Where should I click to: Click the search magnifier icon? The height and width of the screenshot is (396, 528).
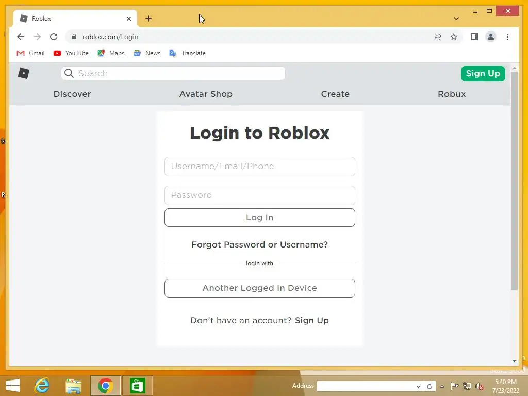pos(69,73)
